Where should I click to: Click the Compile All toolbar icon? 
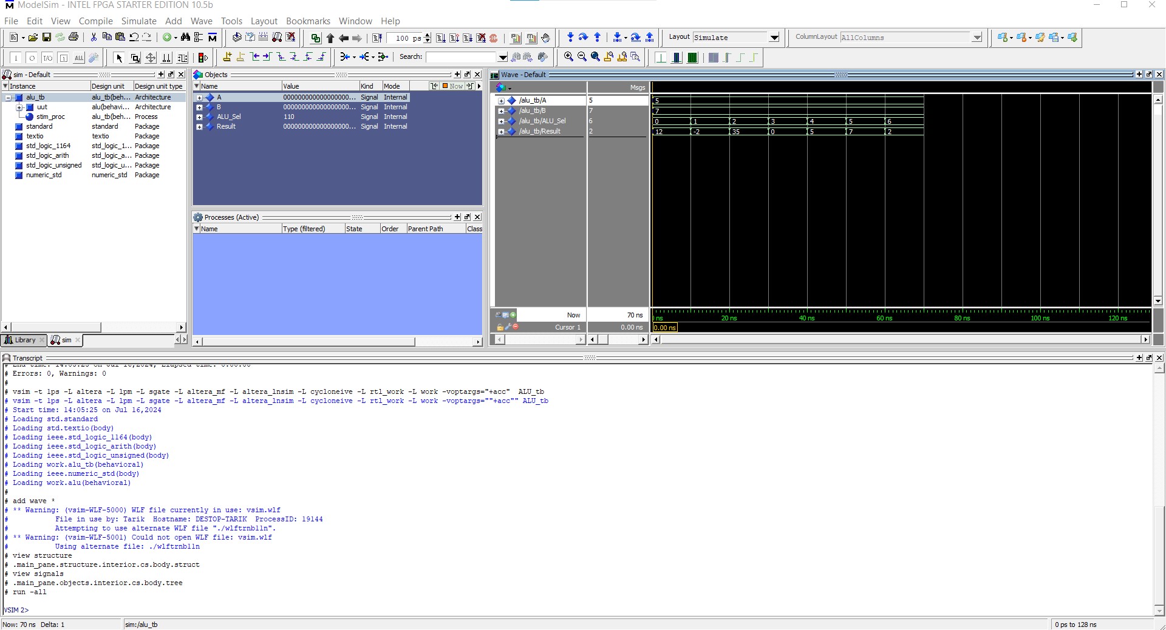point(250,38)
